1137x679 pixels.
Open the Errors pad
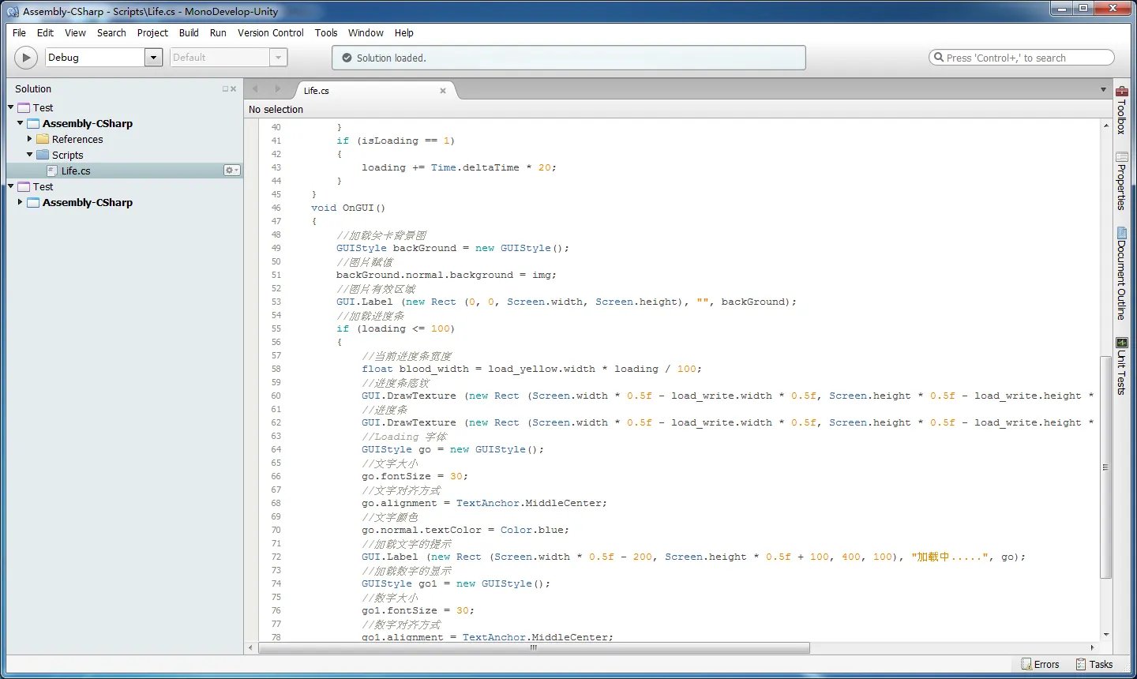point(1040,664)
